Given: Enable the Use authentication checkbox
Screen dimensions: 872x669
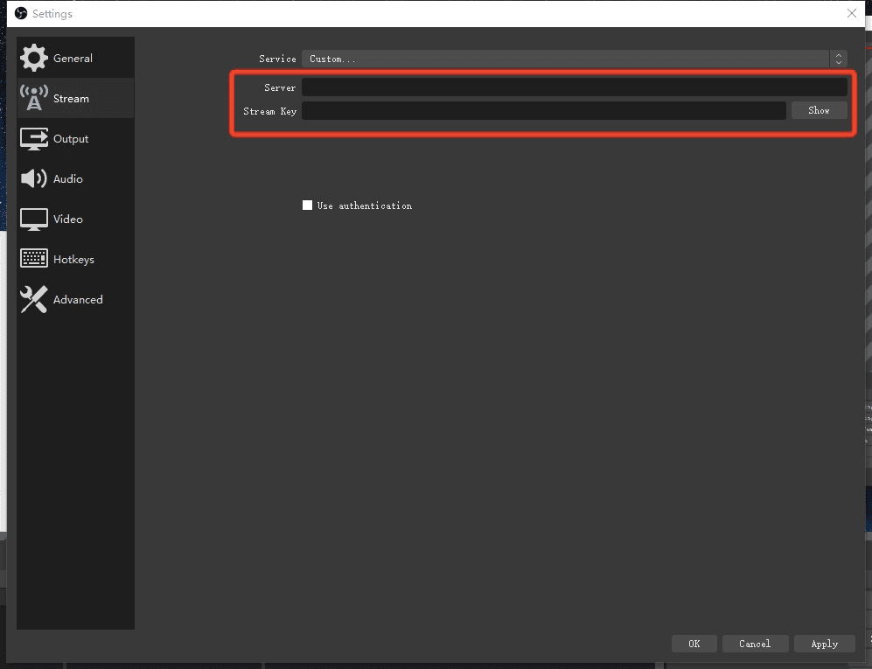Looking at the screenshot, I should (x=307, y=206).
